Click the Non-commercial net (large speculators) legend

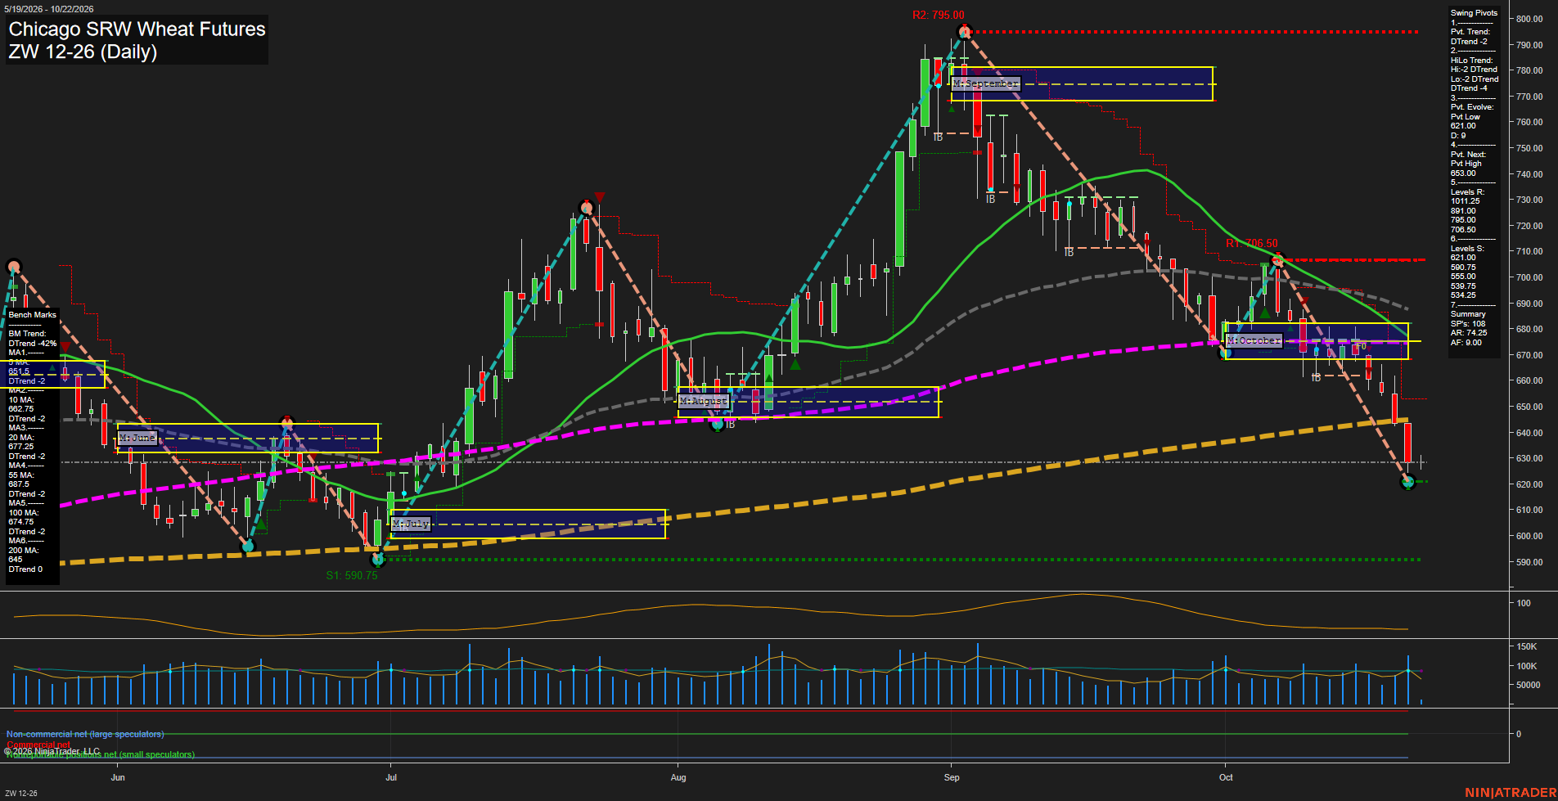click(x=85, y=734)
